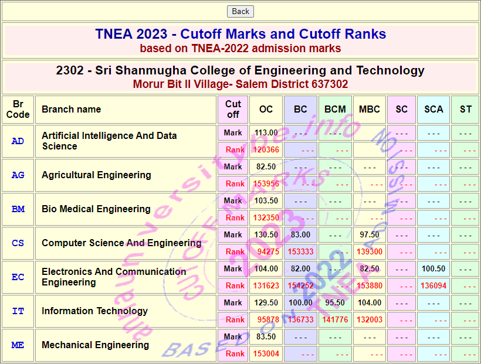
Task: Select the page title 'TNEA 2023 - Cutoff Marks and Cutoff Ranks'
Action: pos(240,34)
